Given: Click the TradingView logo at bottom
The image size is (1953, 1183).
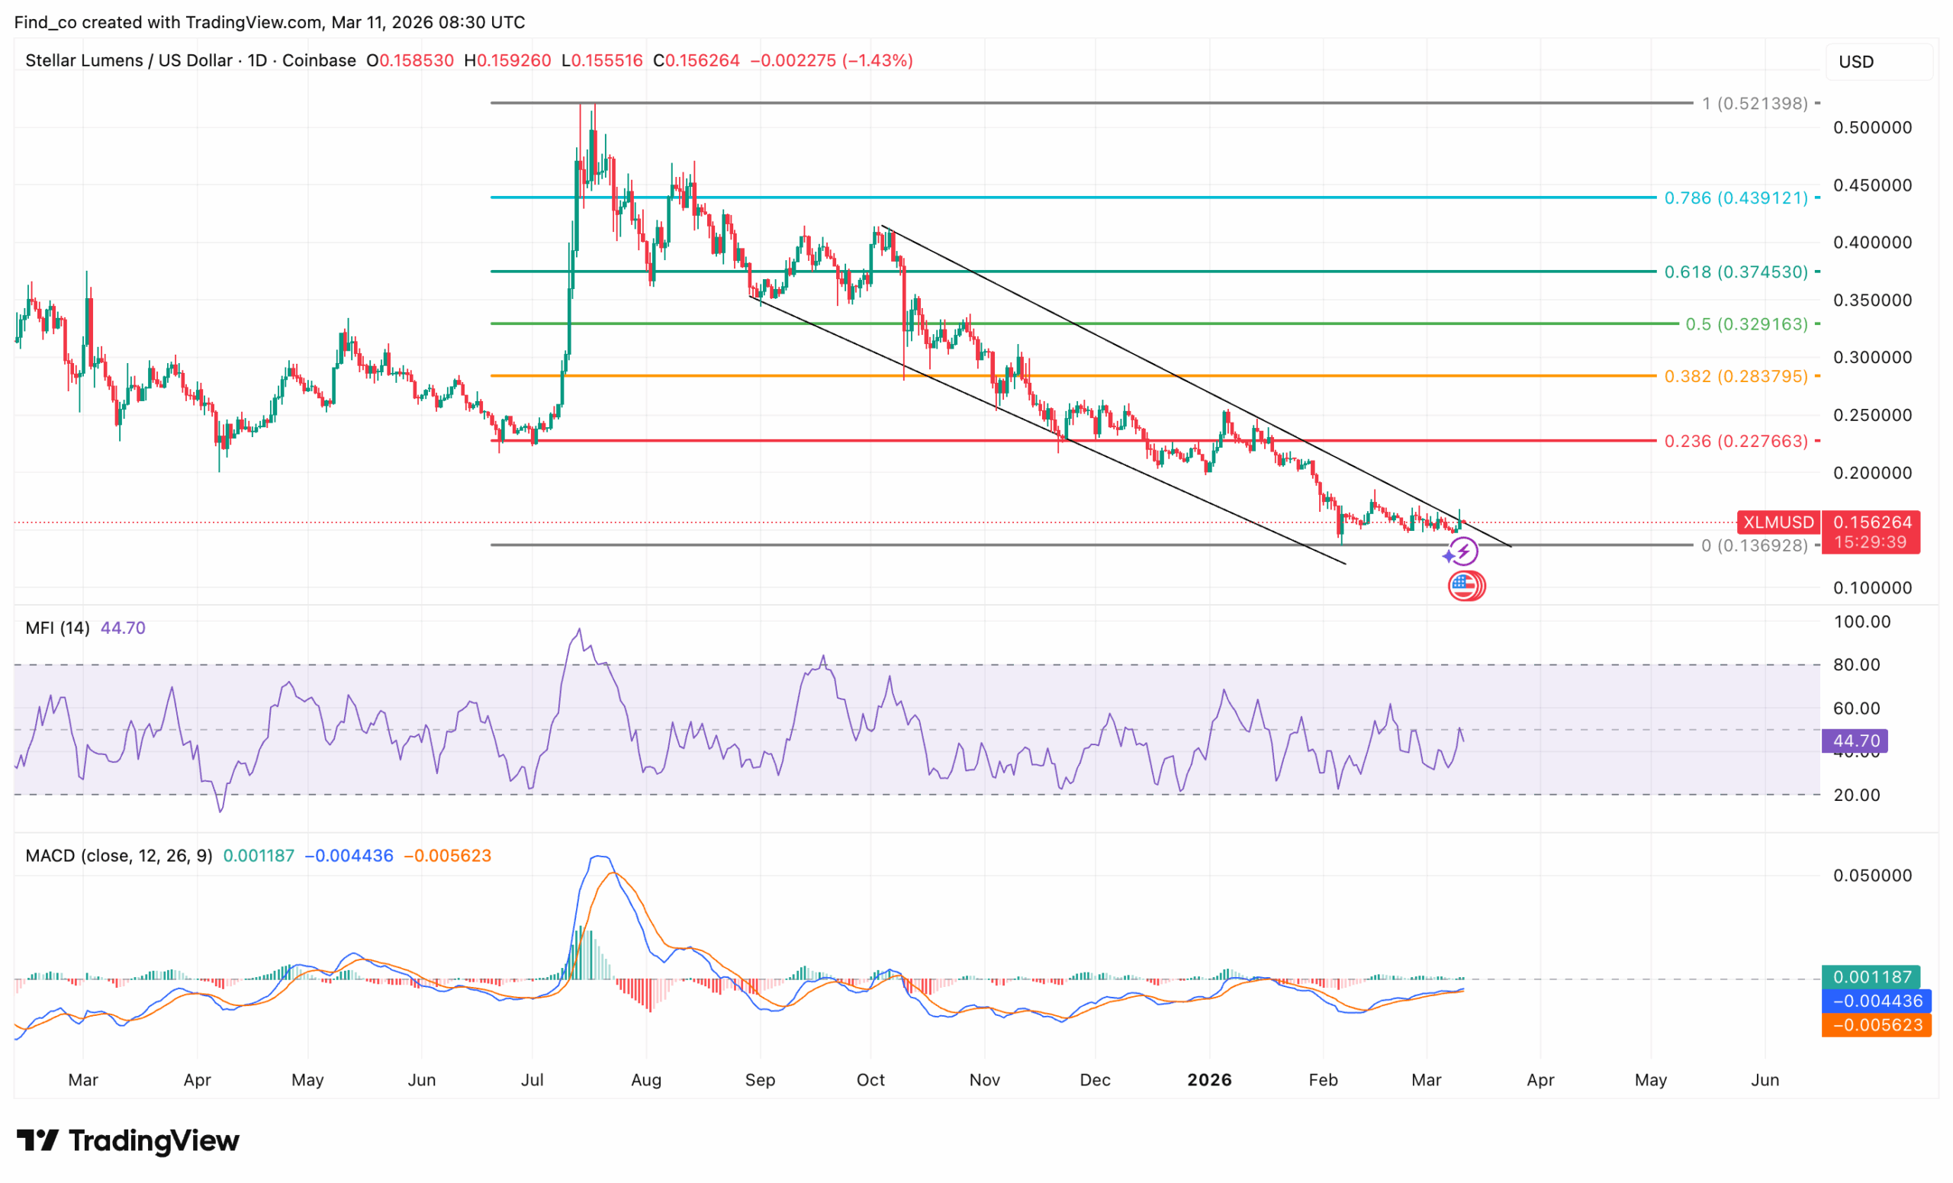Looking at the screenshot, I should tap(127, 1140).
